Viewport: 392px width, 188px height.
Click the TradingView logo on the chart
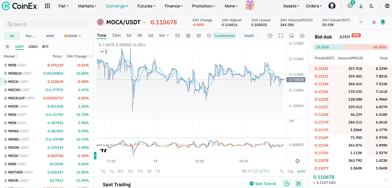click(x=103, y=150)
